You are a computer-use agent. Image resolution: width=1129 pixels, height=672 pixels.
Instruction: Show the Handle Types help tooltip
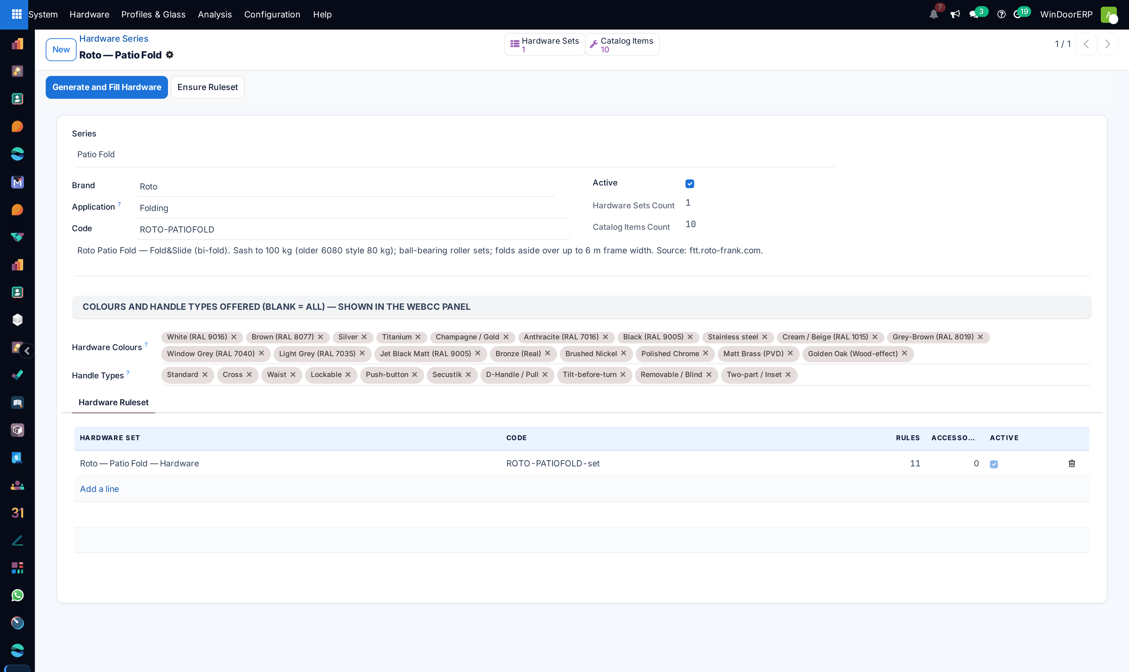coord(128,373)
